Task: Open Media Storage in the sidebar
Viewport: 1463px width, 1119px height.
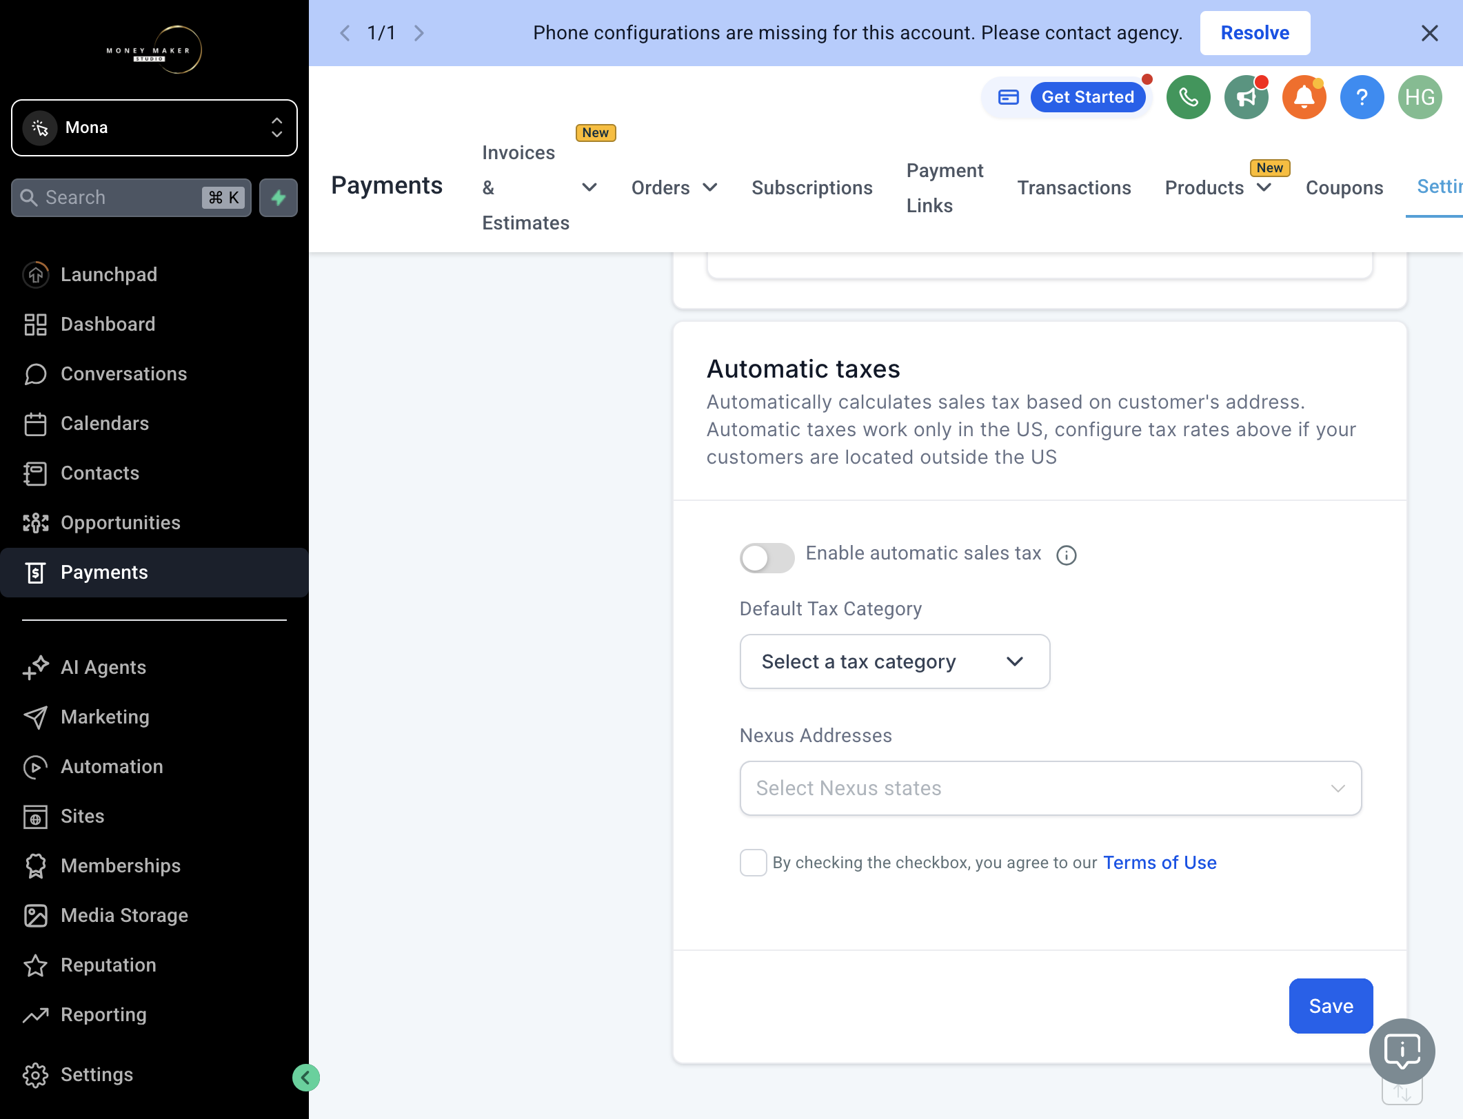Action: [154, 916]
